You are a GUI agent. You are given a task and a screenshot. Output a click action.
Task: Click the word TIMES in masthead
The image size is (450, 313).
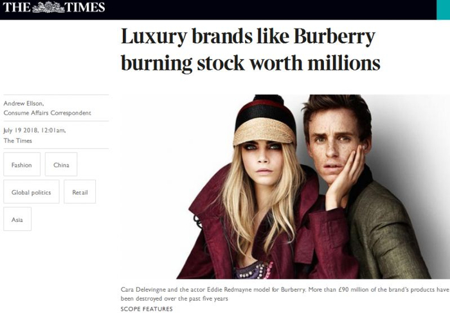click(x=85, y=7)
